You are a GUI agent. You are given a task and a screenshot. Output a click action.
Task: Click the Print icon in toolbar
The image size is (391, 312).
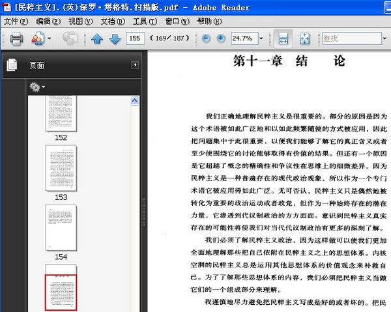click(16, 39)
